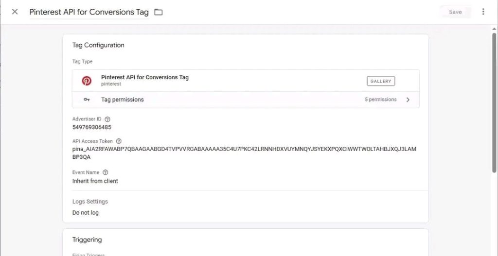Click the 'Do not log' logs setting
Viewport: 498px width, 256px height.
pos(86,213)
